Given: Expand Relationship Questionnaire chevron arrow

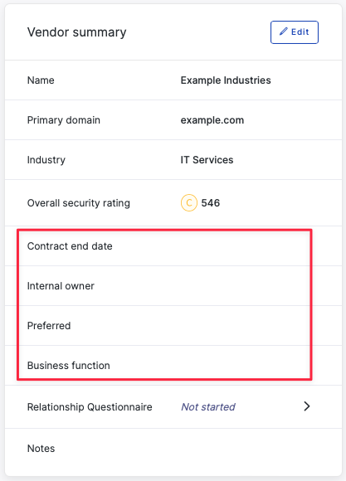Looking at the screenshot, I should pos(307,406).
